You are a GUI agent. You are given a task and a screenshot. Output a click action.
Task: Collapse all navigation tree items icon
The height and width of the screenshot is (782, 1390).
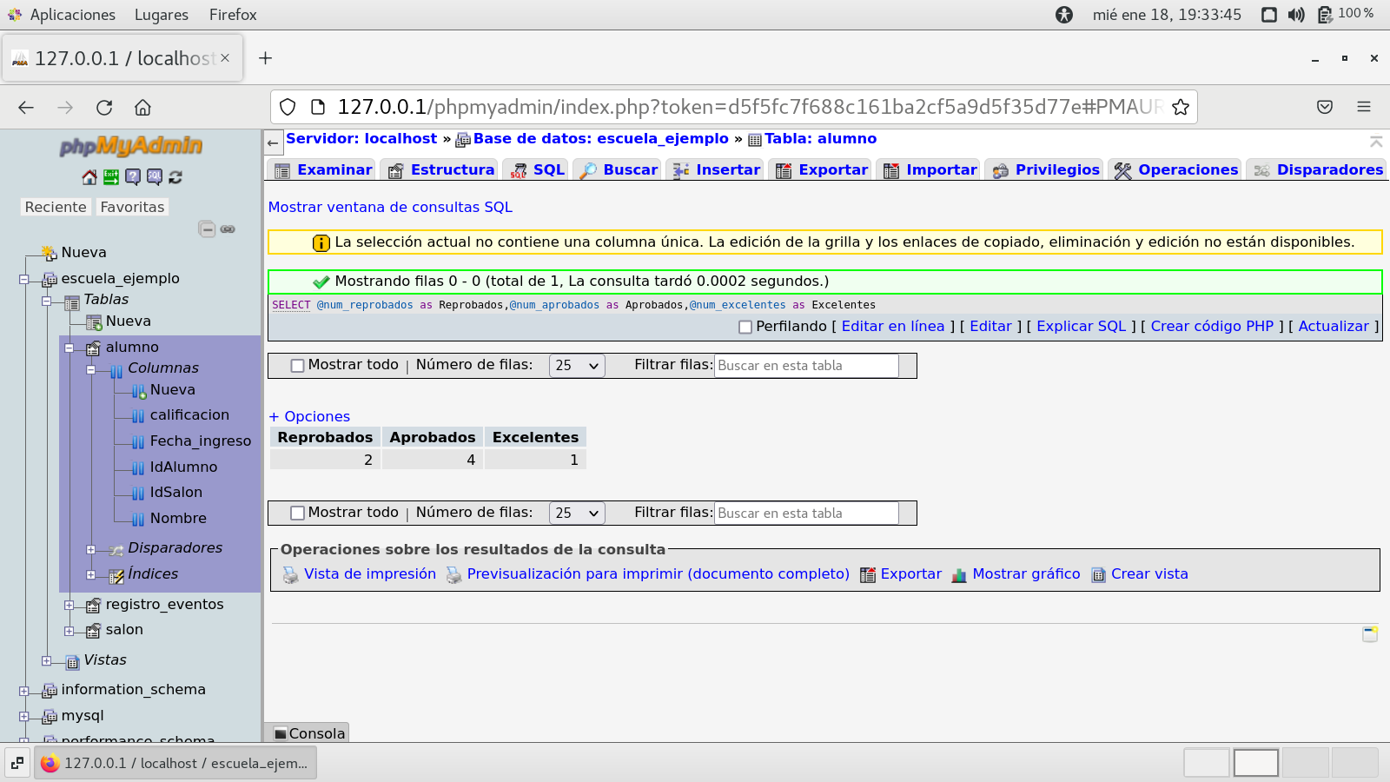pyautogui.click(x=207, y=229)
